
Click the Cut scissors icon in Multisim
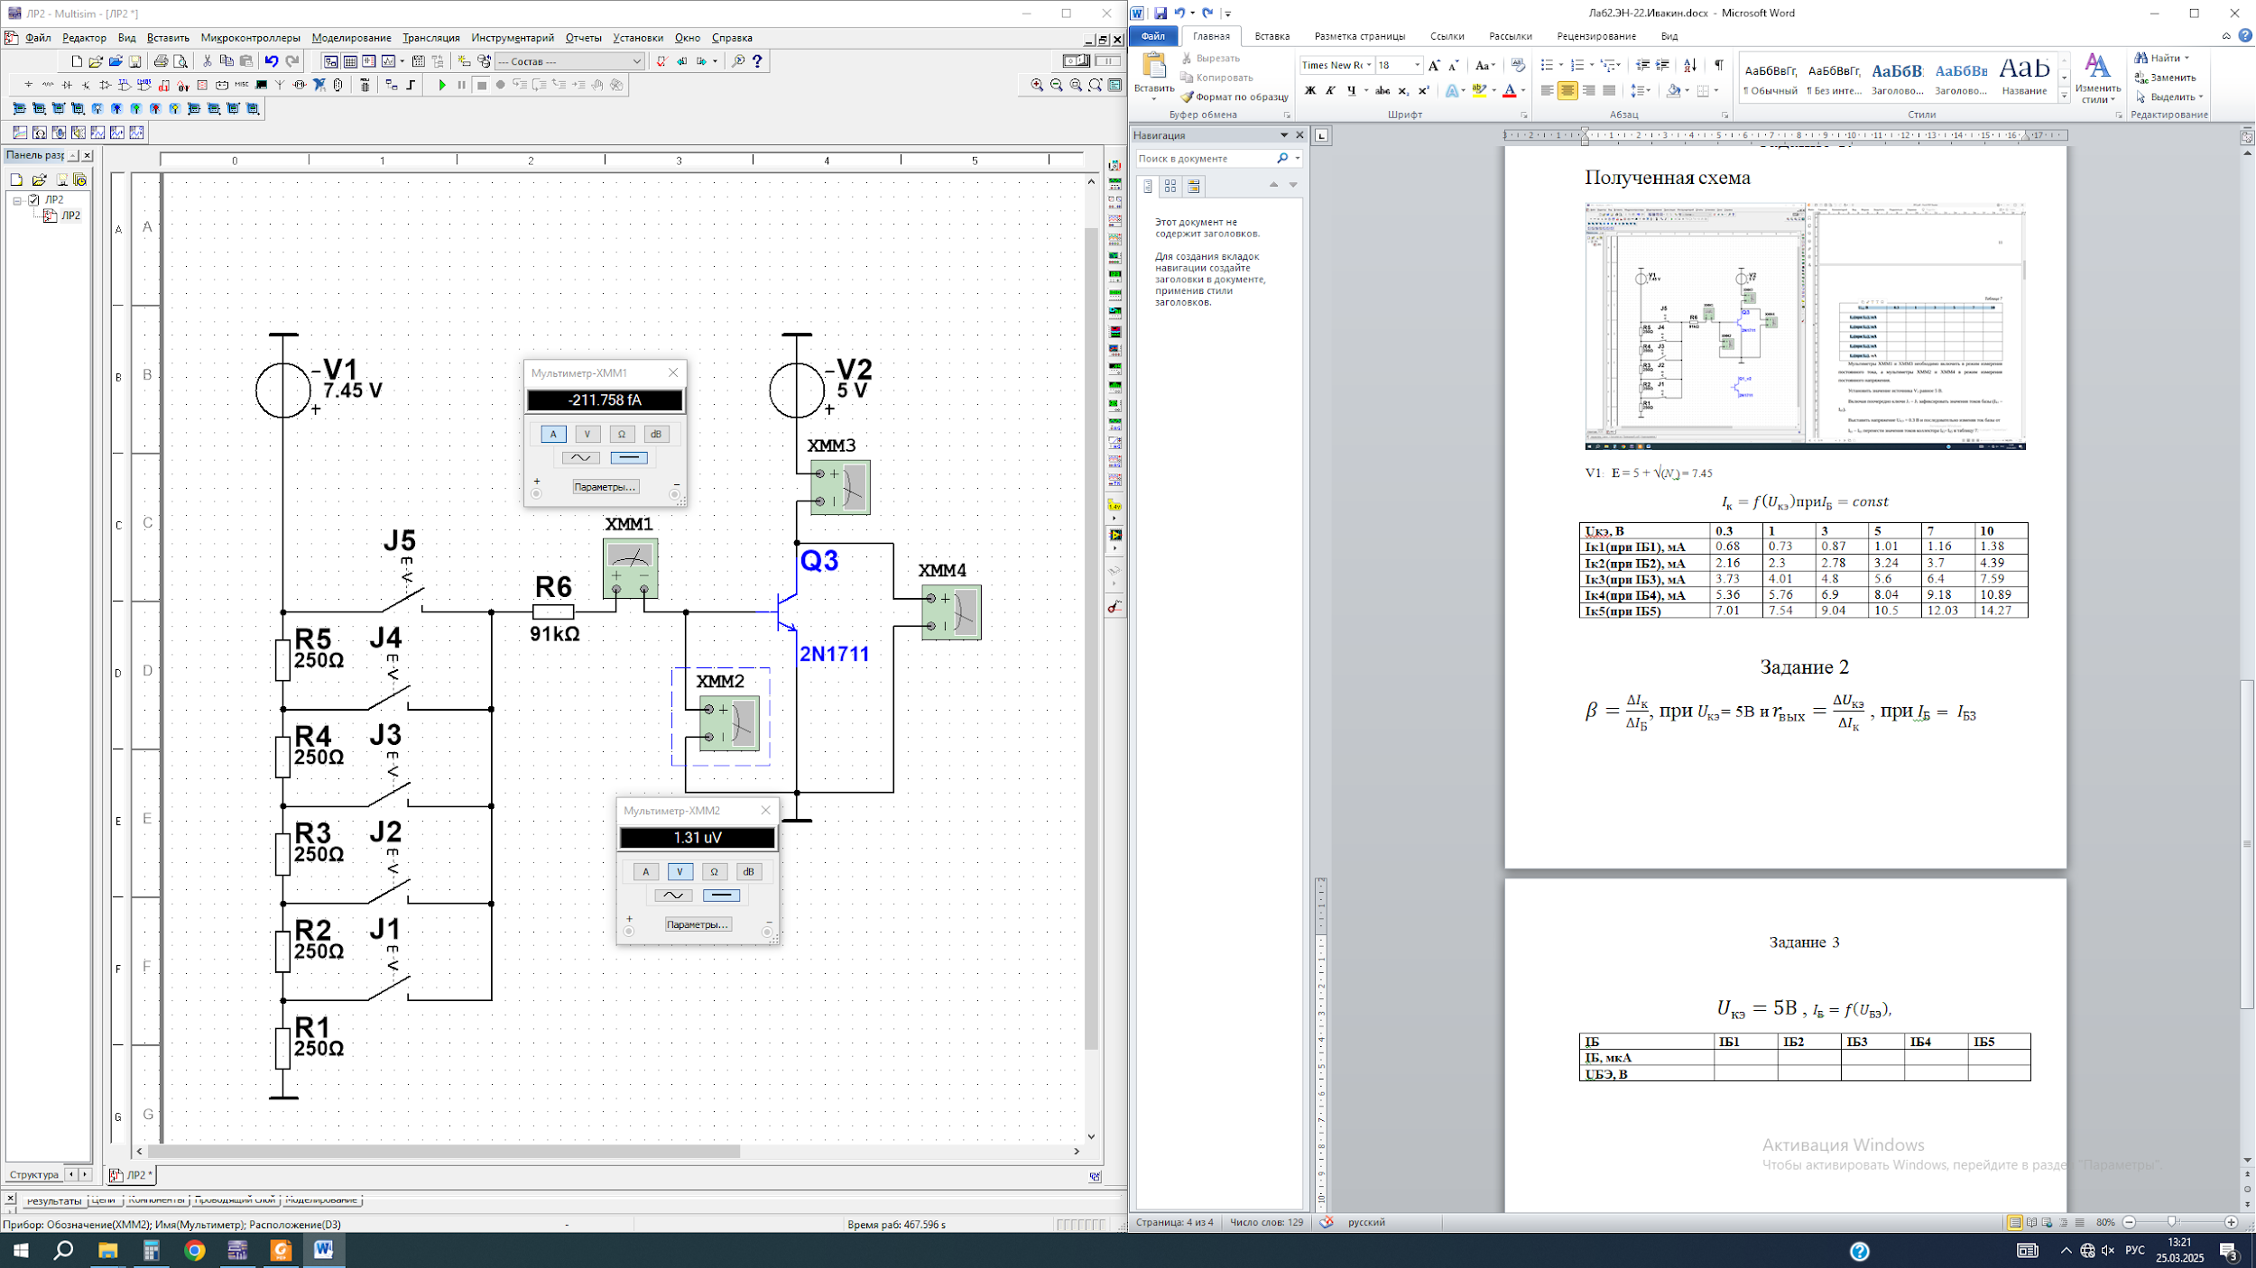[x=207, y=61]
